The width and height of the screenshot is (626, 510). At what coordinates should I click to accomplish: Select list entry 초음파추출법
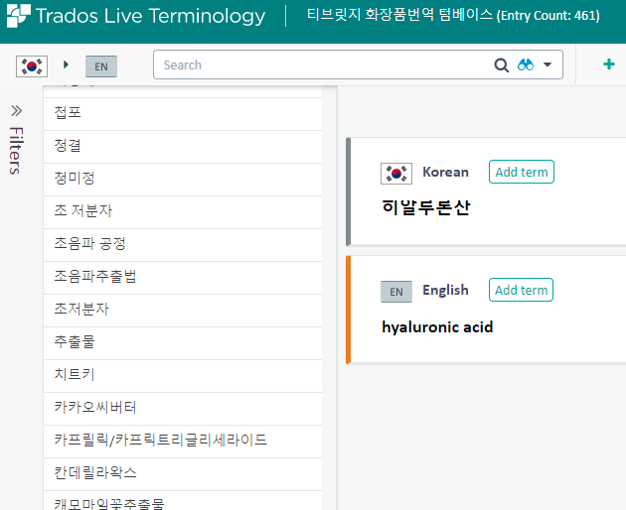[x=183, y=277]
